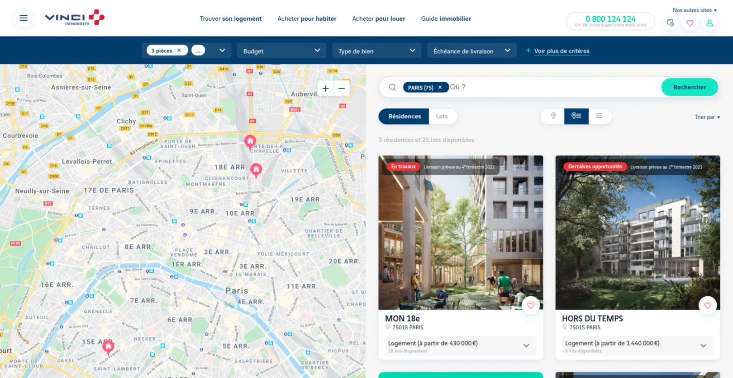Image resolution: width=733 pixels, height=378 pixels.
Task: Open the HORS DU TEMPS residence photo
Action: coord(638,233)
